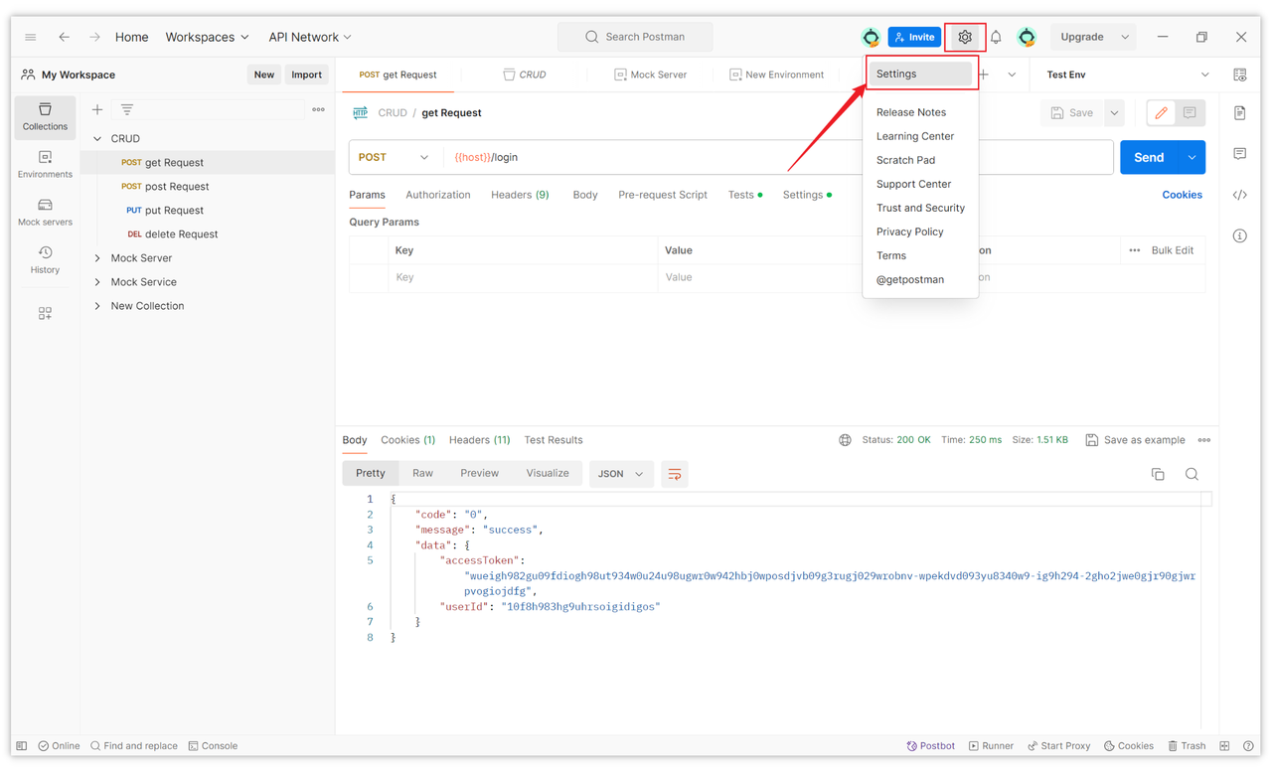
Task: Open documentation icon in right sidebar
Action: click(x=1240, y=113)
